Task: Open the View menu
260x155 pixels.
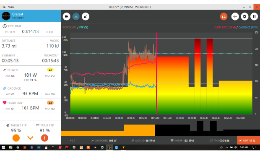Action: tap(11, 7)
